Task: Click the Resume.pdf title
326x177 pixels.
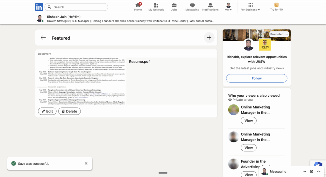Action: pyautogui.click(x=139, y=62)
